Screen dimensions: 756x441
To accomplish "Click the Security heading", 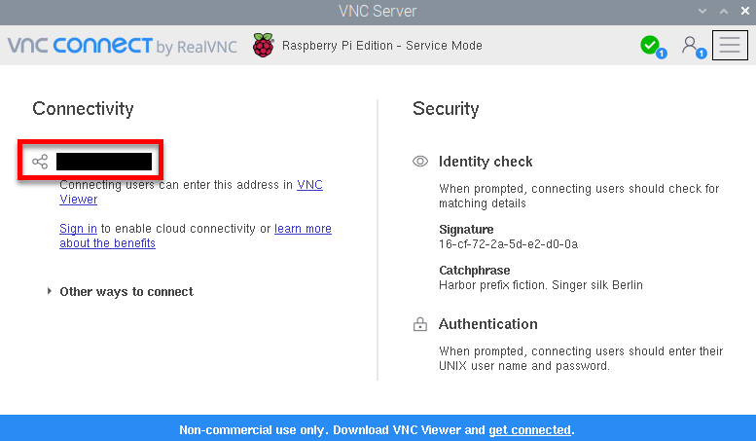I will [x=446, y=109].
